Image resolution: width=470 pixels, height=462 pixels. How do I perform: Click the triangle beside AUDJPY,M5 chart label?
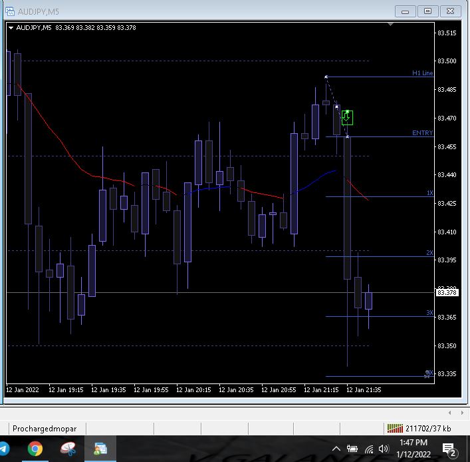11,27
